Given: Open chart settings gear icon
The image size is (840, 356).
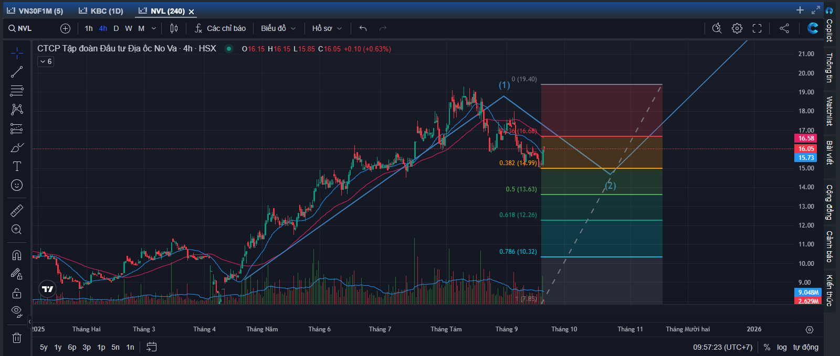Looking at the screenshot, I should tap(737, 28).
